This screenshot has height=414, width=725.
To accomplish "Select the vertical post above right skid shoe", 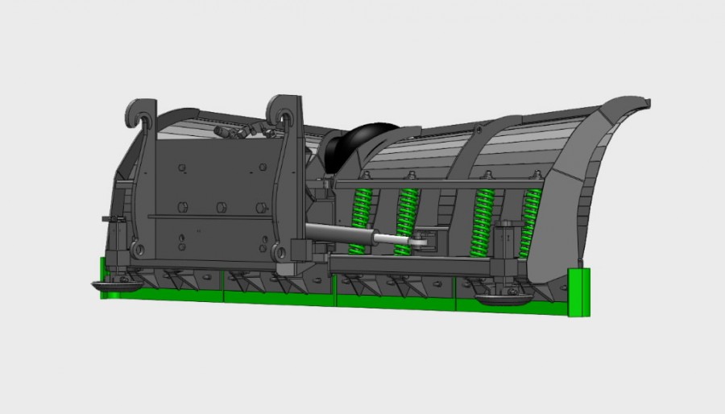I will click(x=506, y=250).
